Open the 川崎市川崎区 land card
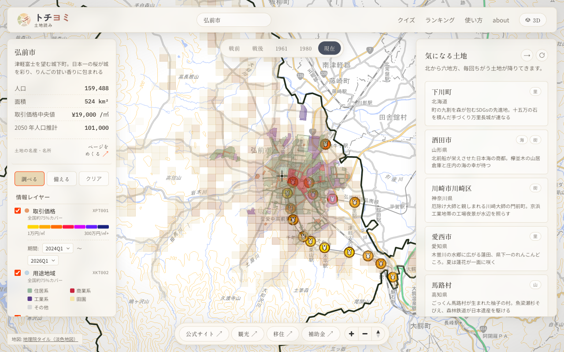564x352 pixels. 486,200
